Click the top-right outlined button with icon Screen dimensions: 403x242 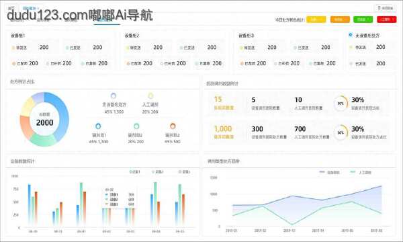coord(385,8)
